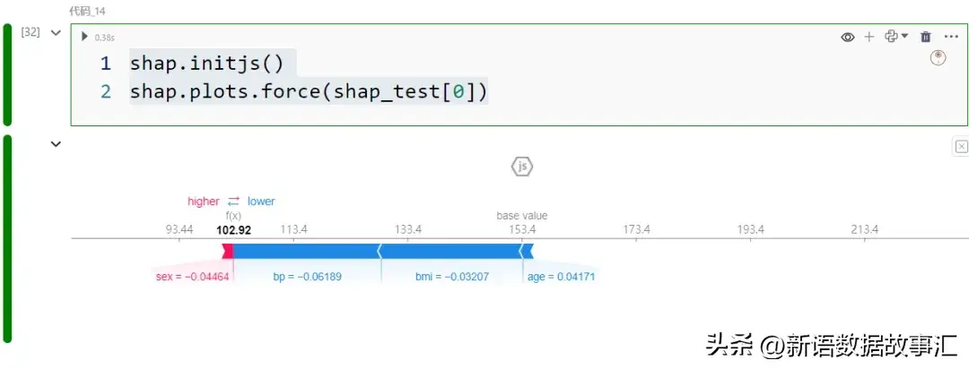Add a new cell with plus icon
This screenshot has width=969, height=369.
click(x=869, y=37)
